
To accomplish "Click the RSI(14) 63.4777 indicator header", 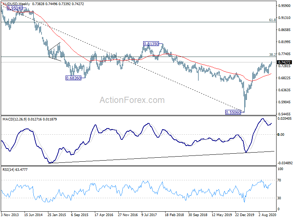I will click(x=15, y=169).
